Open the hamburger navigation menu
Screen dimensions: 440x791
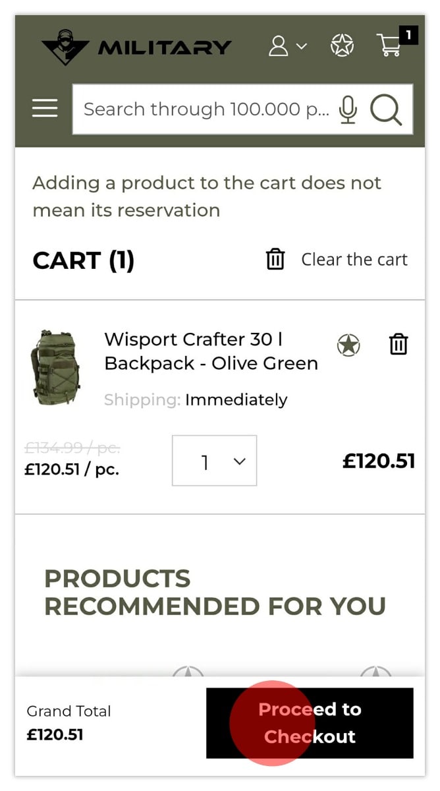click(45, 108)
